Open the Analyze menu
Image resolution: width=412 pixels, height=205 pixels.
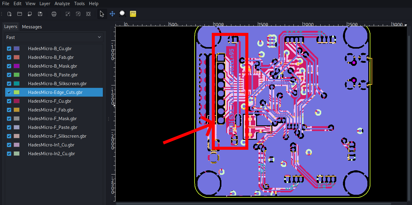pyautogui.click(x=62, y=4)
